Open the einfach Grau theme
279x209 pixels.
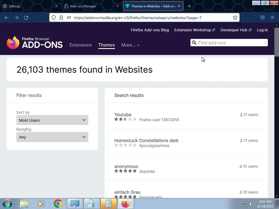pyautogui.click(x=128, y=192)
